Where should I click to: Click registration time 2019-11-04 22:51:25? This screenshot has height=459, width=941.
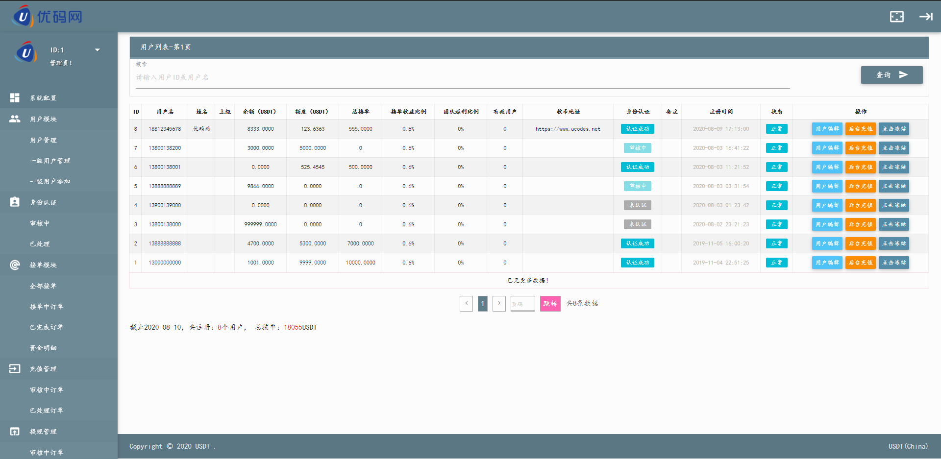[721, 263]
